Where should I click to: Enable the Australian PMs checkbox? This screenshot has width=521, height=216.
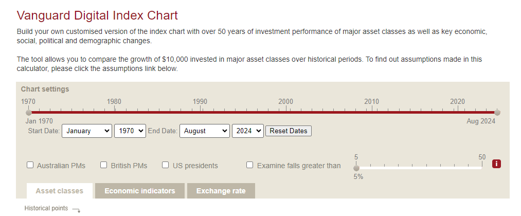coord(30,165)
